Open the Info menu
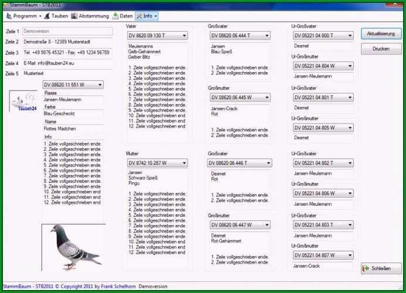Screen dimensions: 406x293 [x=146, y=16]
